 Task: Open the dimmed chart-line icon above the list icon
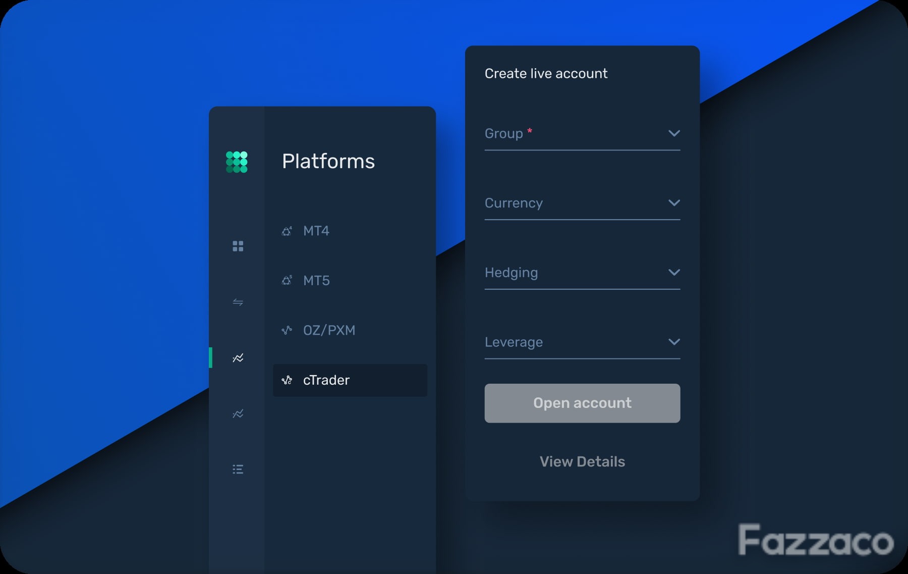238,413
